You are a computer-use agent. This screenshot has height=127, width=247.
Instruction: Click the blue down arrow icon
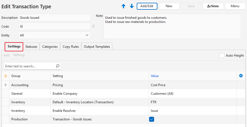point(132,6)
